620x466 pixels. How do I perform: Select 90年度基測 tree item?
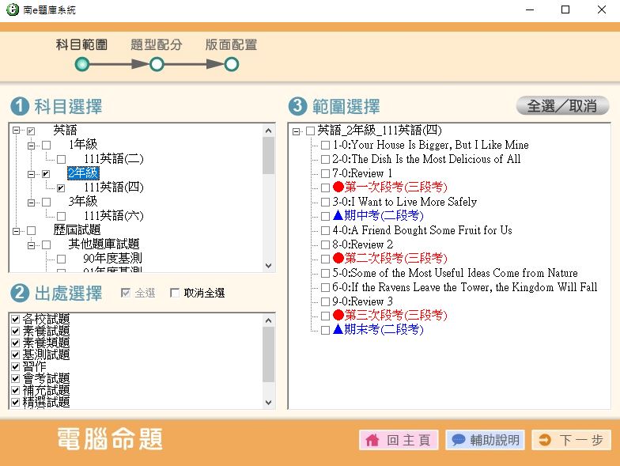click(112, 259)
